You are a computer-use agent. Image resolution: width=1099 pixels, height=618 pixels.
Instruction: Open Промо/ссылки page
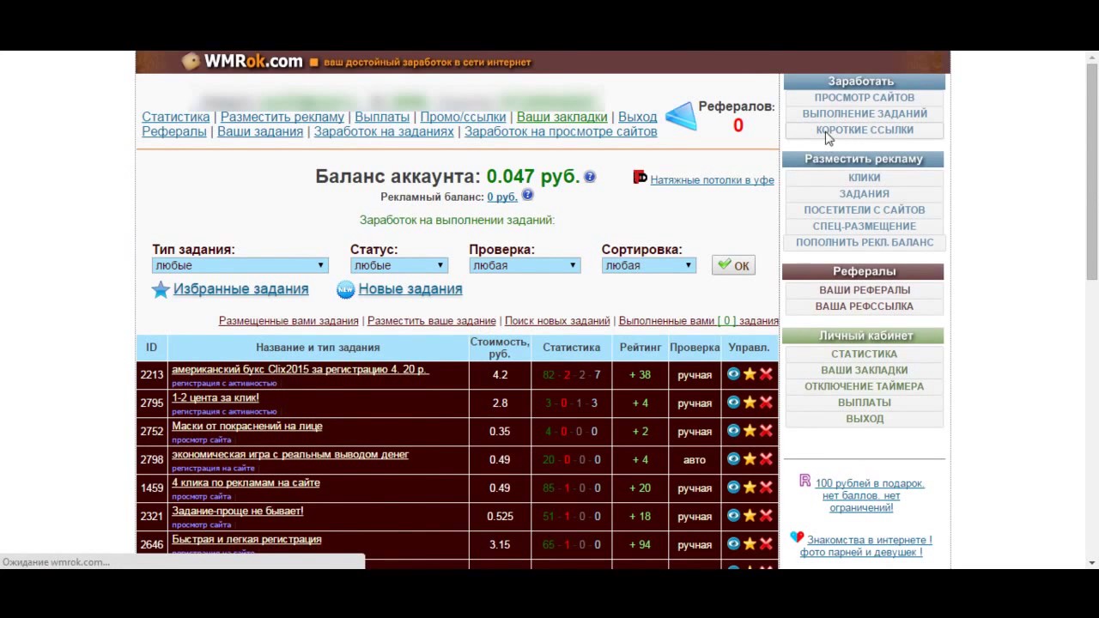click(x=463, y=117)
